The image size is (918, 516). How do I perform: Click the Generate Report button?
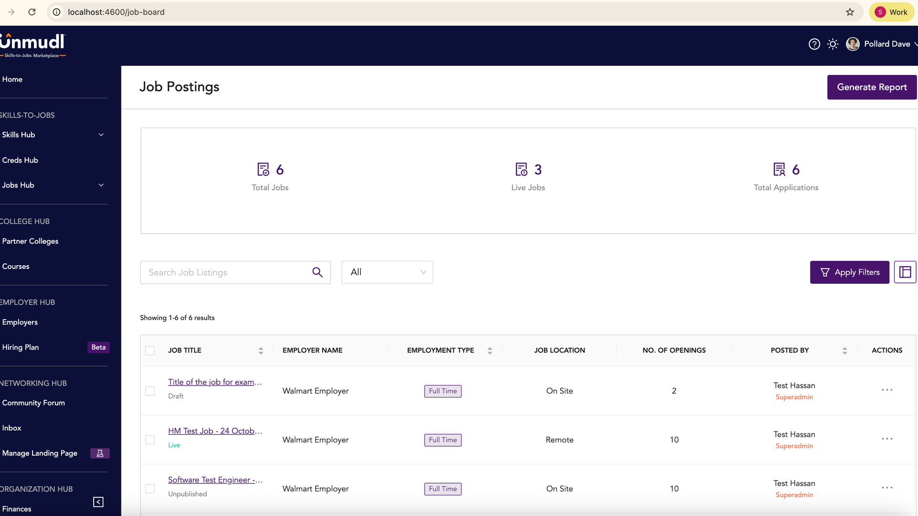(872, 87)
